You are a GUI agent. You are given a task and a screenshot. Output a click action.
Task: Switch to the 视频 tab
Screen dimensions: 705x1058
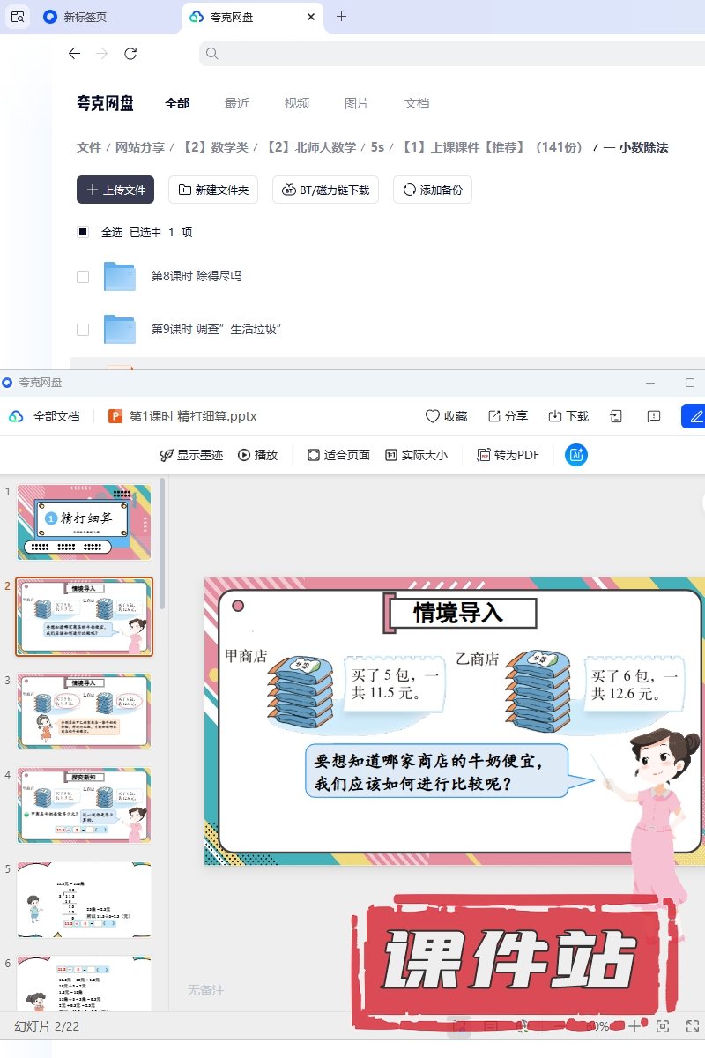[297, 103]
